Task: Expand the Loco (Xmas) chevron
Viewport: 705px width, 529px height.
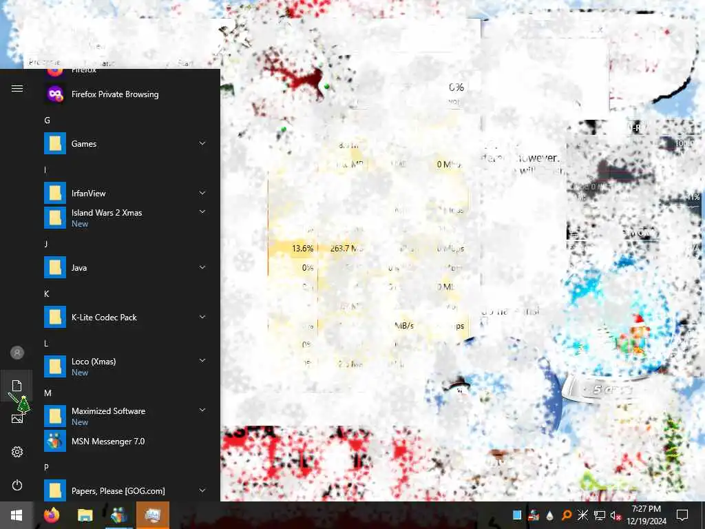Action: [202, 361]
